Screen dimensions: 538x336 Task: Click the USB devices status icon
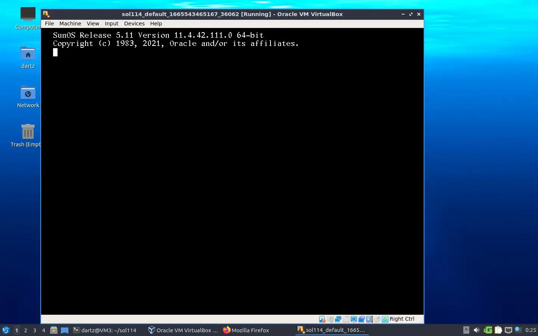pyautogui.click(x=346, y=319)
